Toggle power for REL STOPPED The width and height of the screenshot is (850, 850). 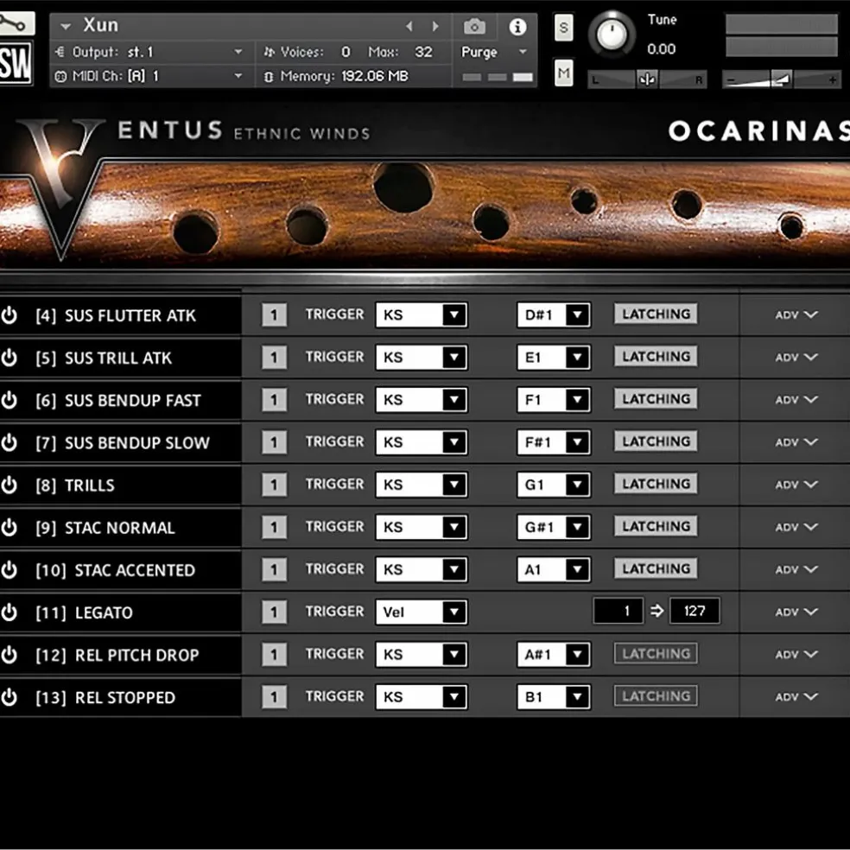(10, 697)
